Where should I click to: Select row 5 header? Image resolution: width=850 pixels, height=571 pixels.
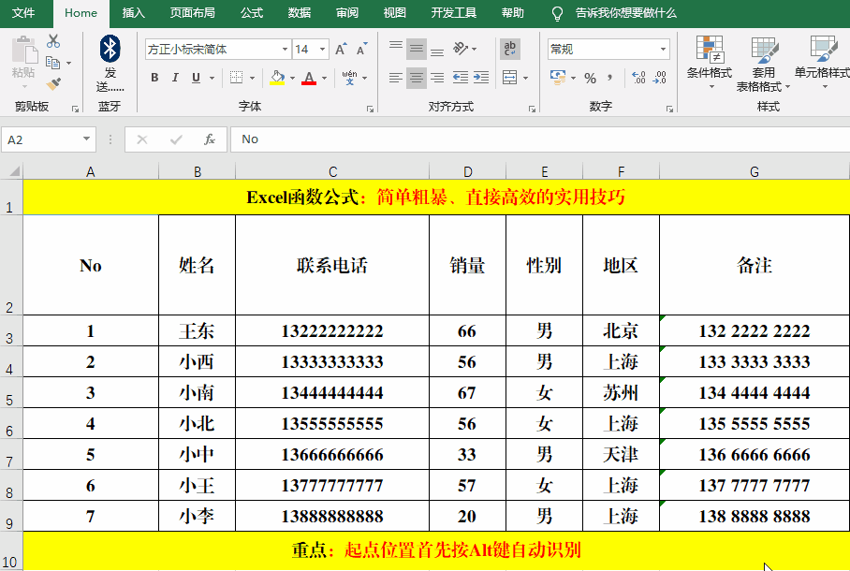(x=11, y=393)
